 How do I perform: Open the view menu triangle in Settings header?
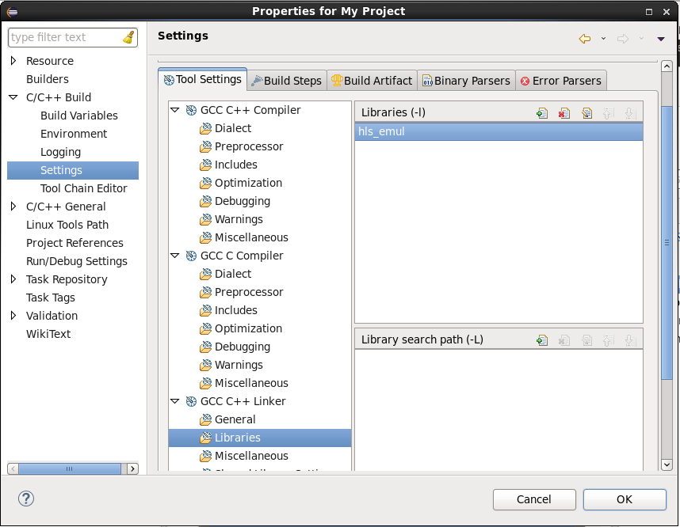[x=661, y=39]
